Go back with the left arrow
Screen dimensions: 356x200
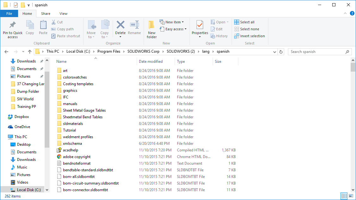pyautogui.click(x=6, y=52)
